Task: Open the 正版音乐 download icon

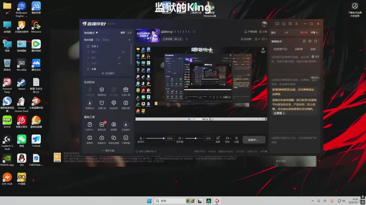Action: pos(126,124)
